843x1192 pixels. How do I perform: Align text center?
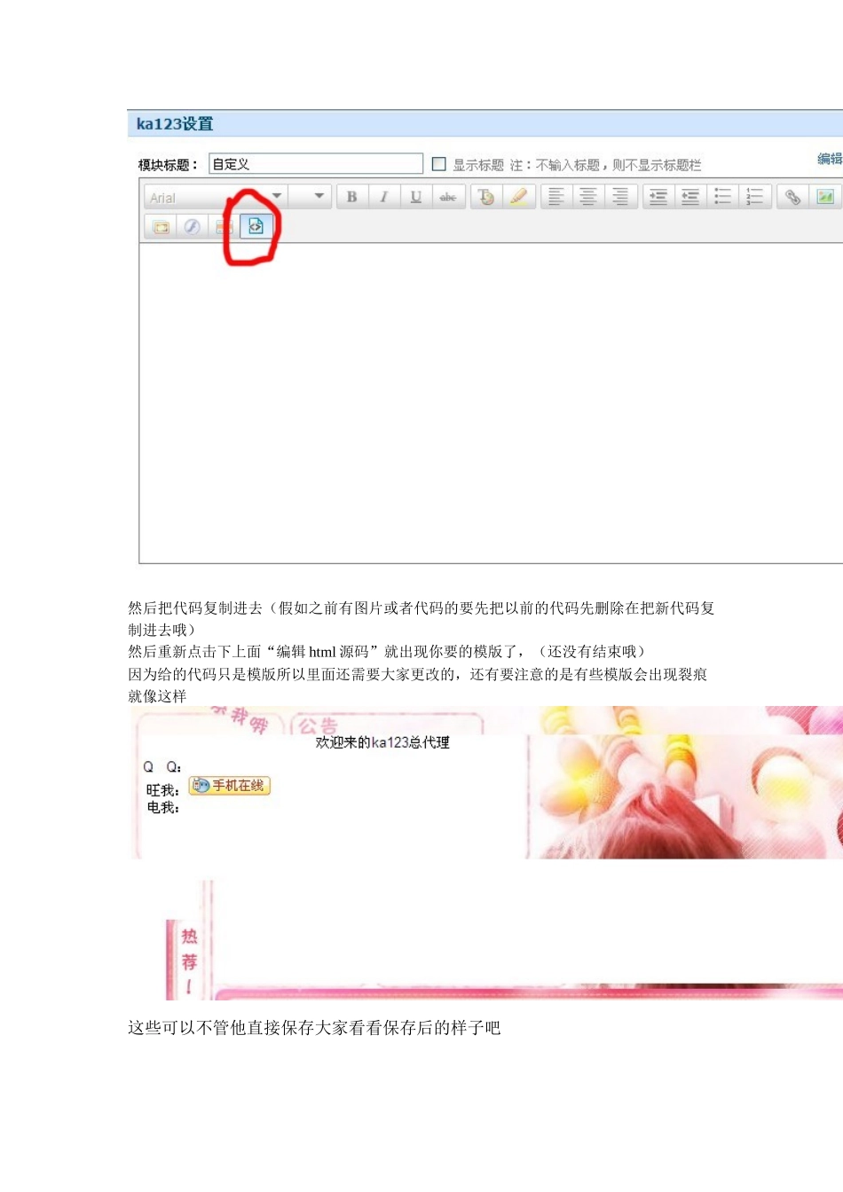588,197
